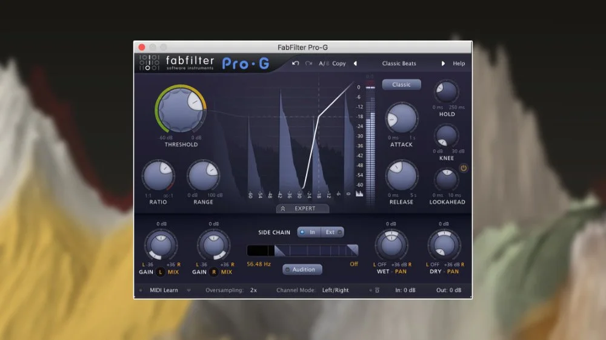This screenshot has width=606, height=340.
Task: Click the Lookahead knob
Action: (x=447, y=180)
